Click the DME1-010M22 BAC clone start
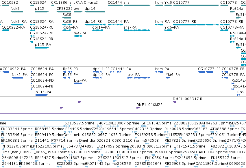The width and height of the screenshot is (246, 168). pyautogui.click(x=138, y=108)
